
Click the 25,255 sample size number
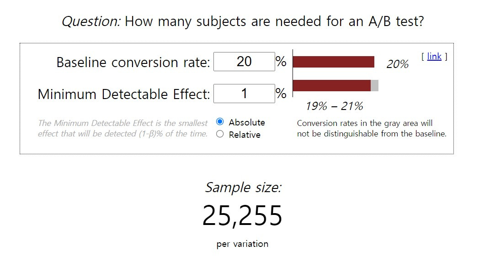pos(243,216)
